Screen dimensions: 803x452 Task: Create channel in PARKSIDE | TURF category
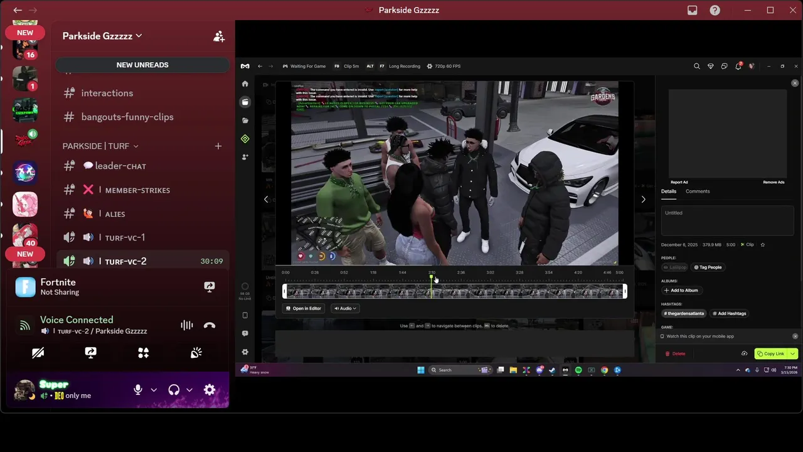coord(218,146)
